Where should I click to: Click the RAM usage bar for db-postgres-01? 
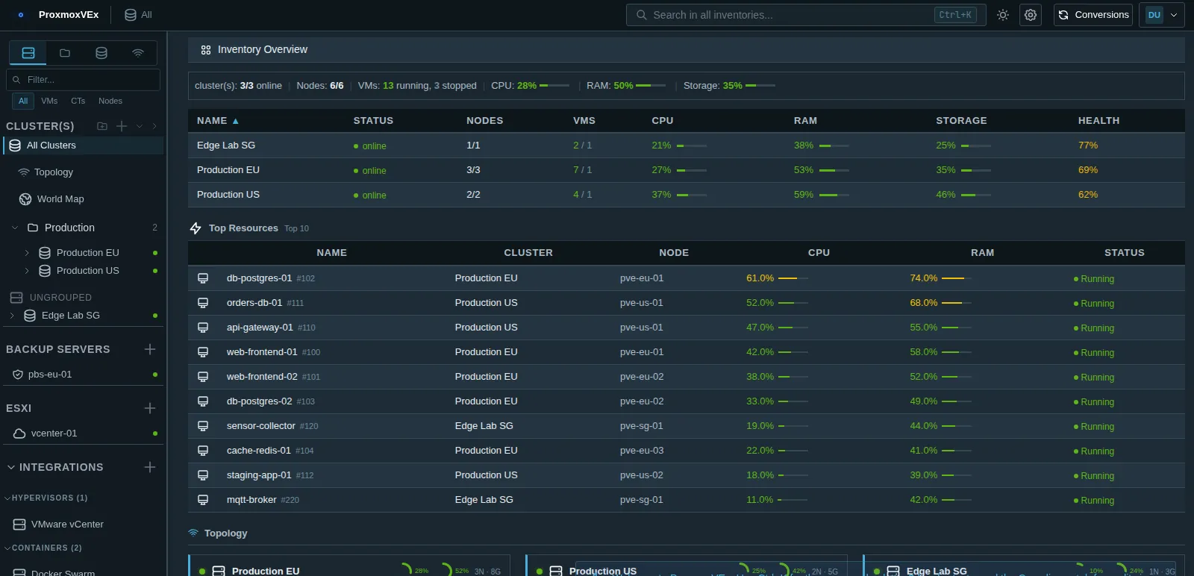coord(957,278)
